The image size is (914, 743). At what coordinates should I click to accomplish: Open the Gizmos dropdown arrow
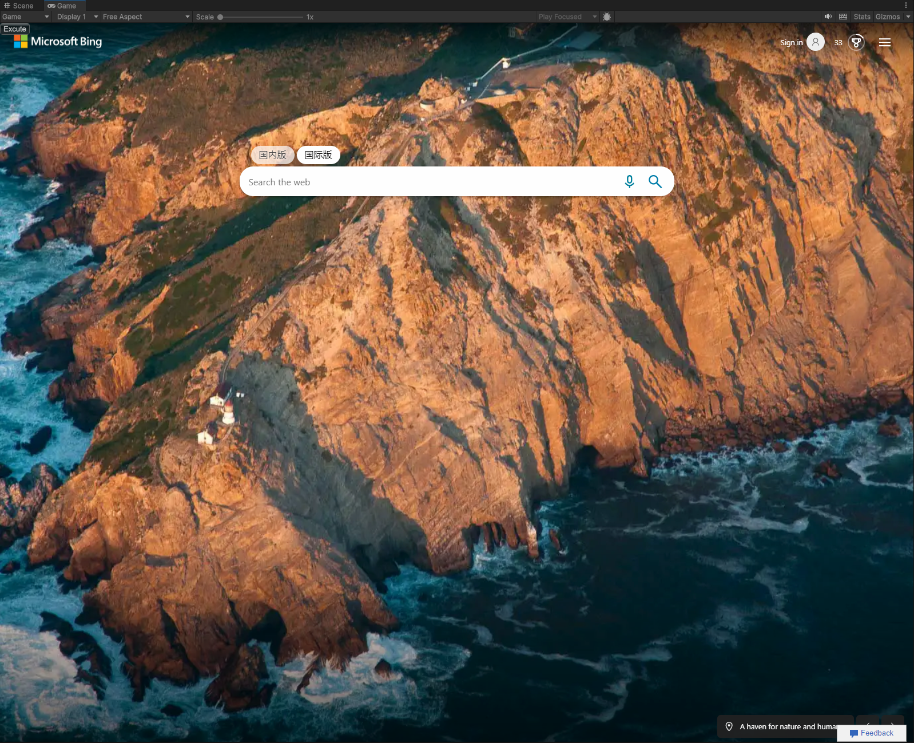pyautogui.click(x=908, y=17)
